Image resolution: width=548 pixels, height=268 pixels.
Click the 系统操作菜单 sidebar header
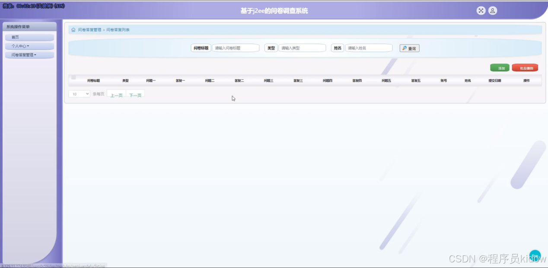pos(29,27)
